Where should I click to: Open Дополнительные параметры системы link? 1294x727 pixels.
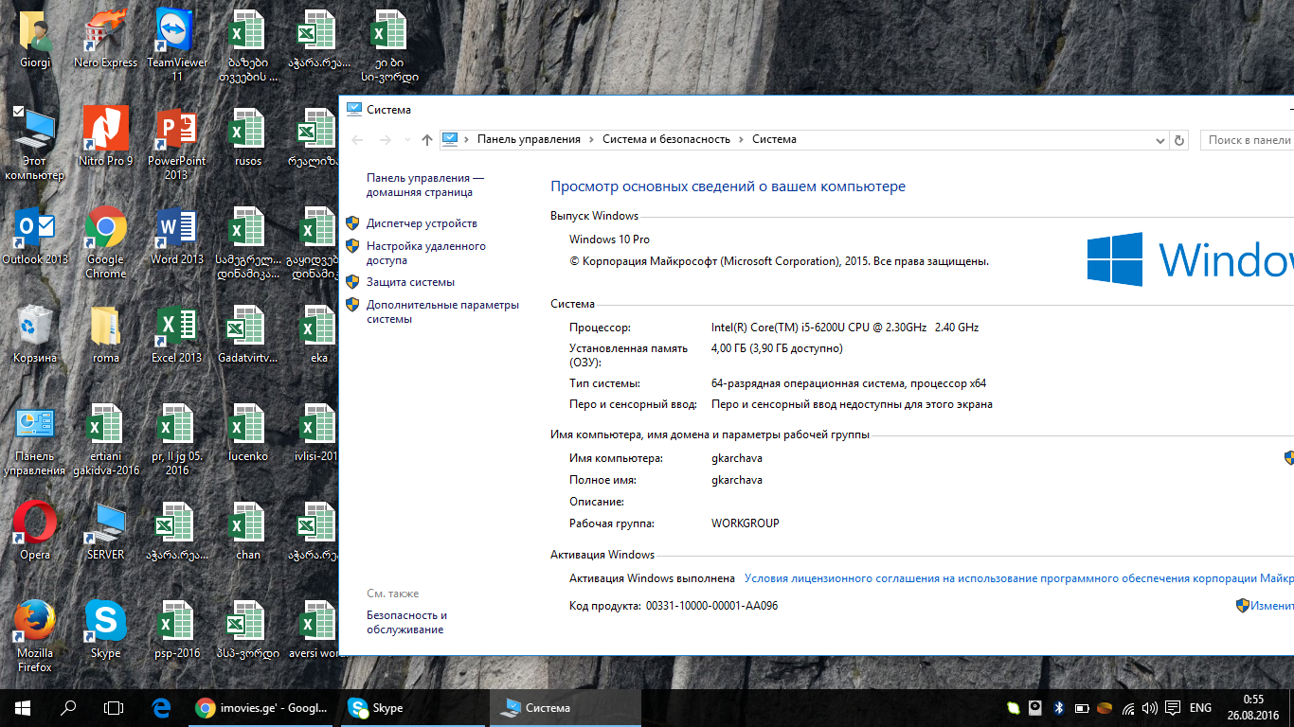(443, 311)
